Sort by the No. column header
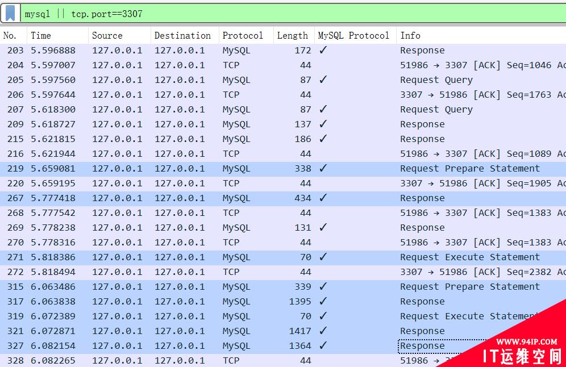 click(10, 35)
